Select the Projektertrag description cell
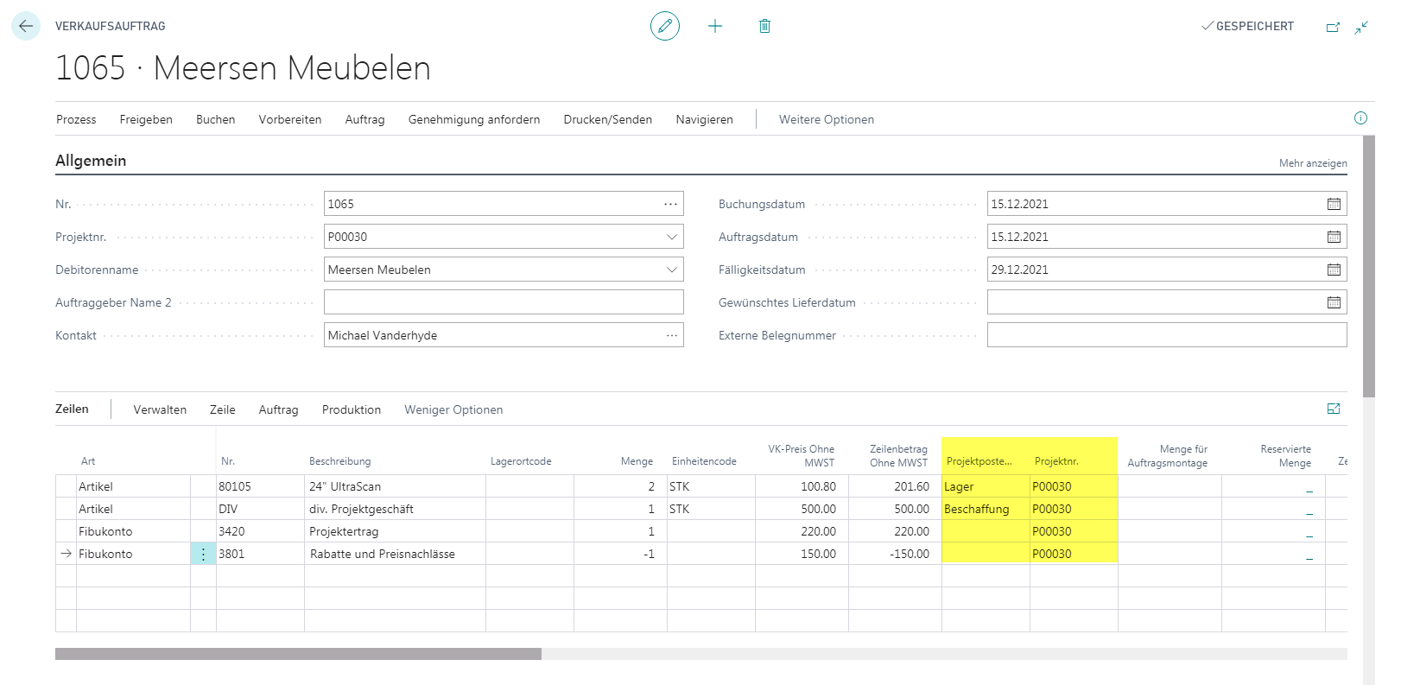This screenshot has width=1401, height=685. 395,531
